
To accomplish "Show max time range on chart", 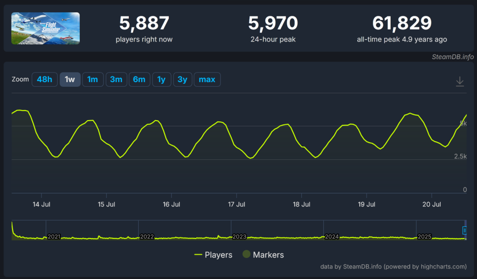I will coord(207,80).
